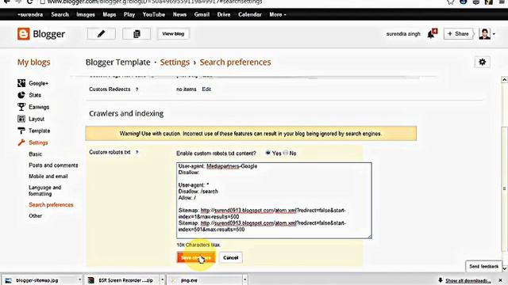Click the Send feedback button
The width and height of the screenshot is (508, 285).
tap(484, 266)
